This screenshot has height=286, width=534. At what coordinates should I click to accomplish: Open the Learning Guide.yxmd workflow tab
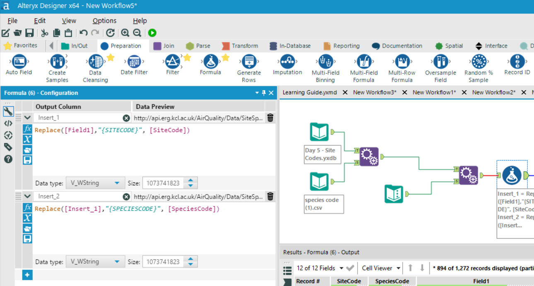[309, 92]
